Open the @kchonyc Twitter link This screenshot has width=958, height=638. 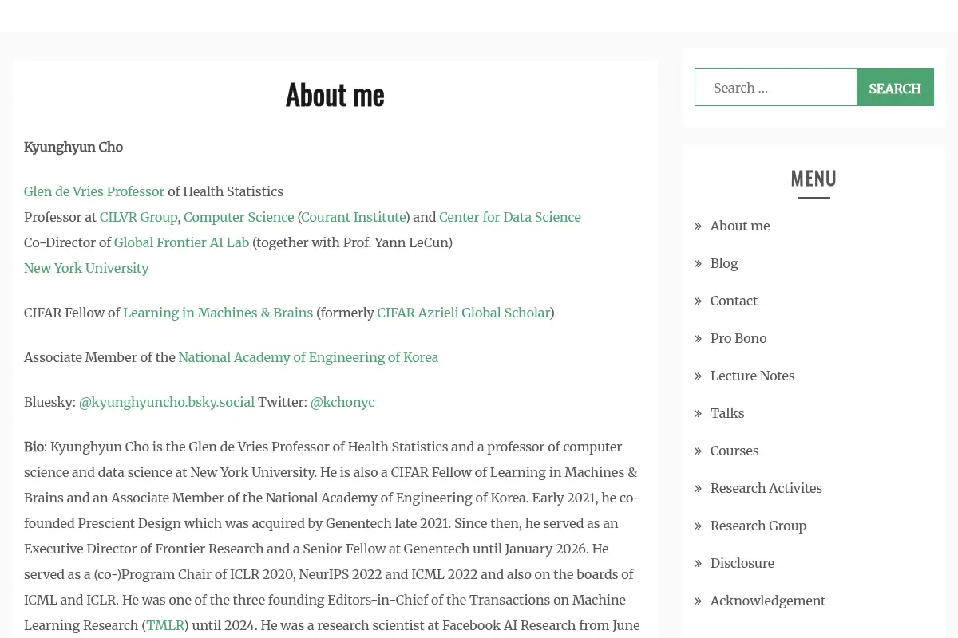click(x=342, y=402)
